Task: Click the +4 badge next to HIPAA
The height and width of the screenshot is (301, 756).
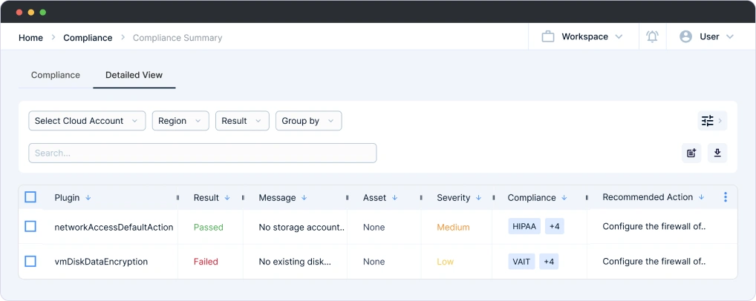Action: pyautogui.click(x=554, y=227)
